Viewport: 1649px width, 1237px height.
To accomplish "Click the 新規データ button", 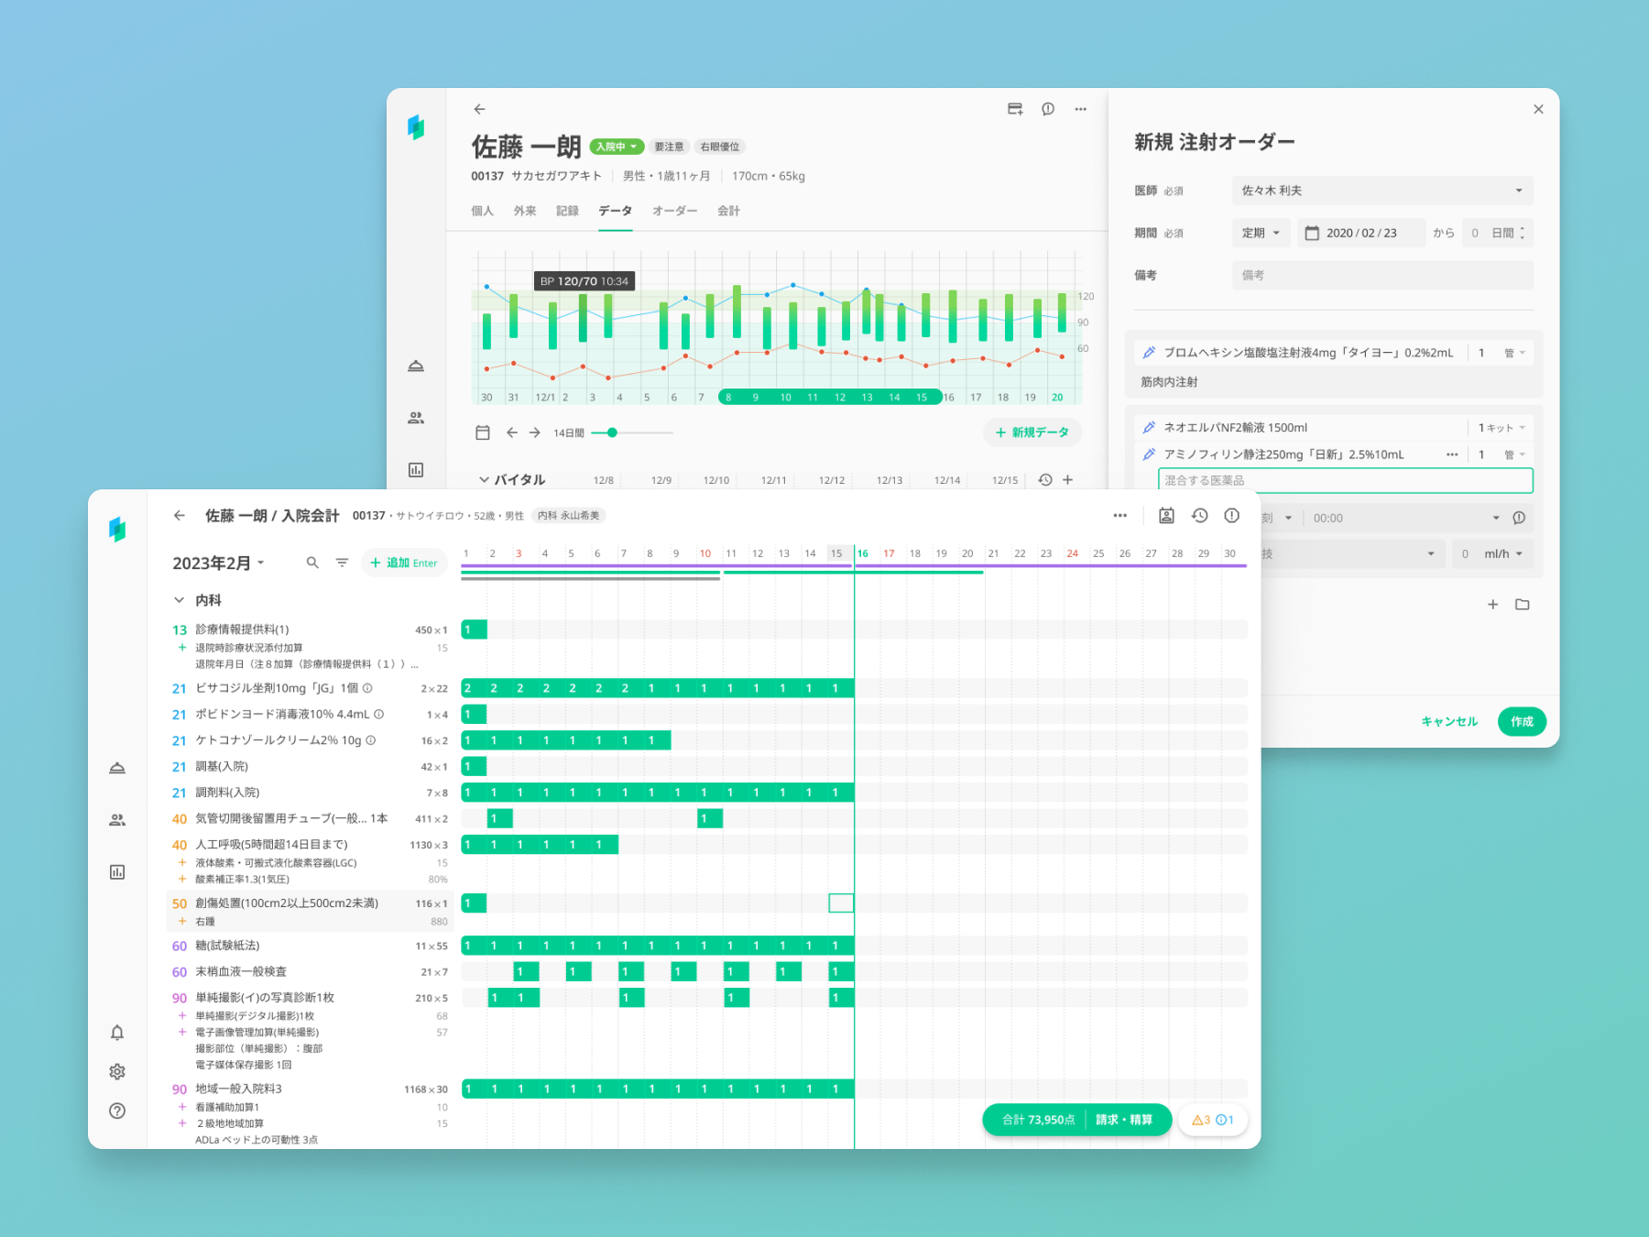I will [1032, 432].
